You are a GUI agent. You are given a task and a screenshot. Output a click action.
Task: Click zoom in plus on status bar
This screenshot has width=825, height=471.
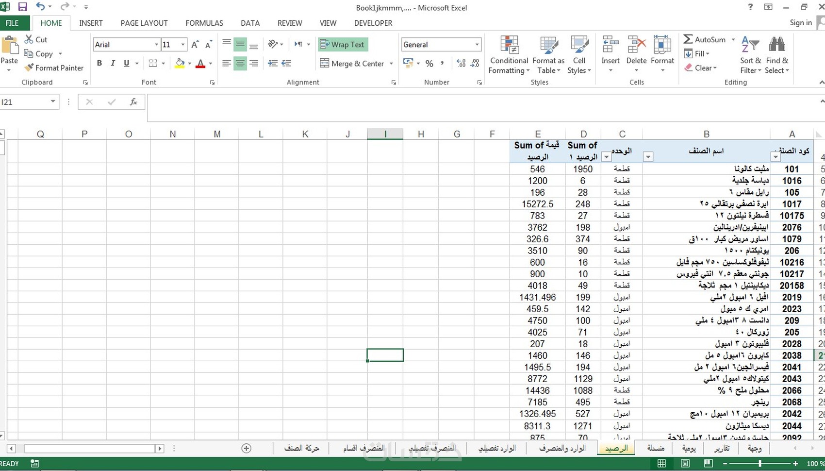(795, 463)
